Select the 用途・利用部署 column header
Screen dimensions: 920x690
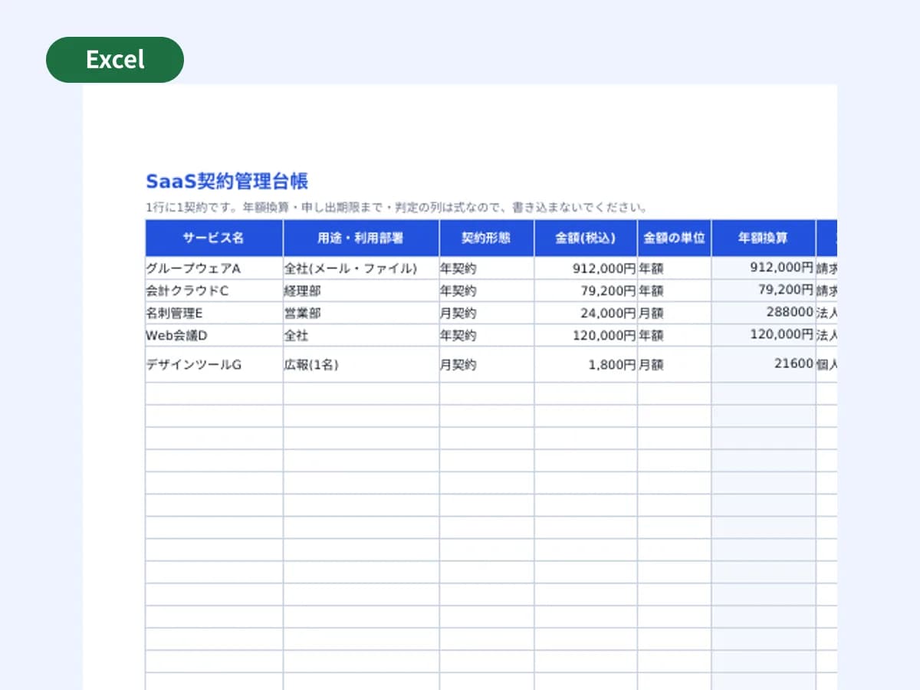[361, 238]
